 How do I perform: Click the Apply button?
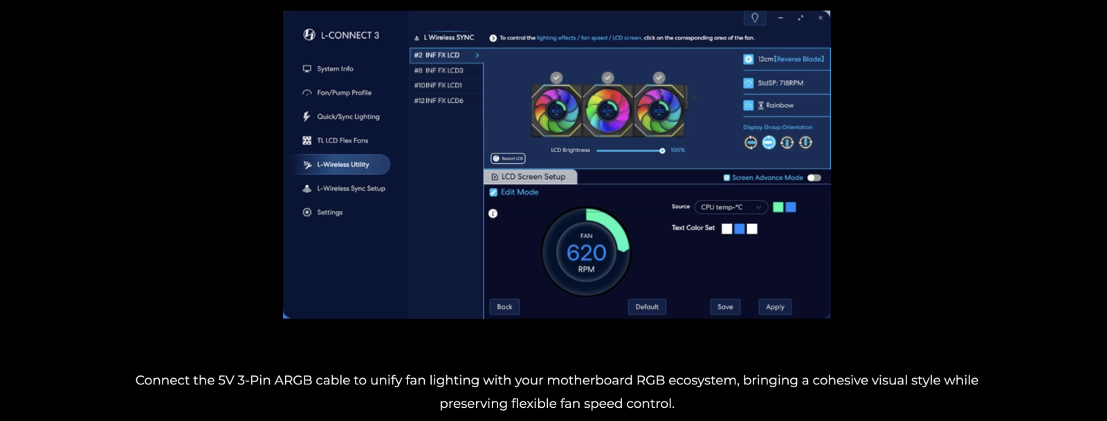click(x=775, y=307)
